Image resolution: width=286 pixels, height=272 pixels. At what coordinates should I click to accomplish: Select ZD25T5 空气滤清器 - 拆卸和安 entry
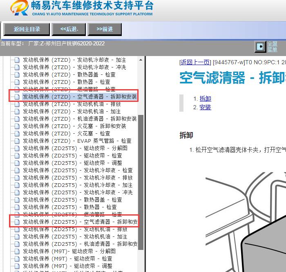80,222
